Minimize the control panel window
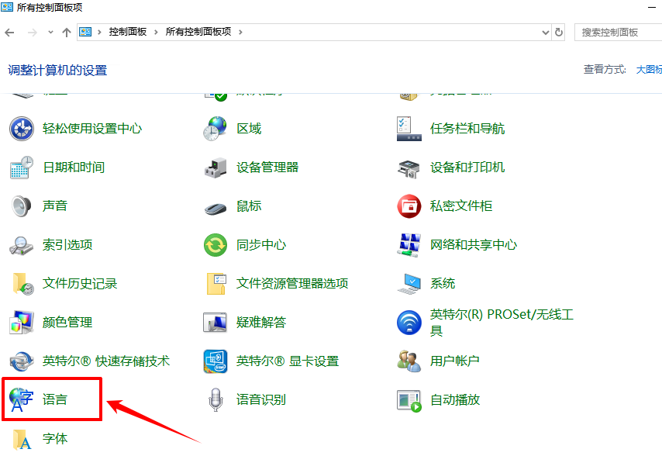Image resolution: width=662 pixels, height=456 pixels. (652, 7)
